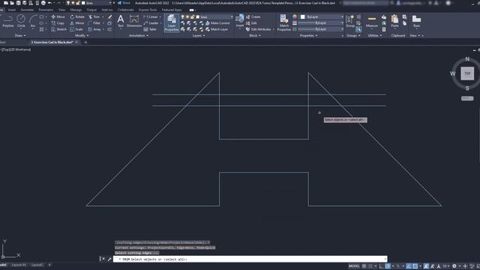Image resolution: width=480 pixels, height=270 pixels.
Task: Activate the Move command
Action: click(58, 16)
